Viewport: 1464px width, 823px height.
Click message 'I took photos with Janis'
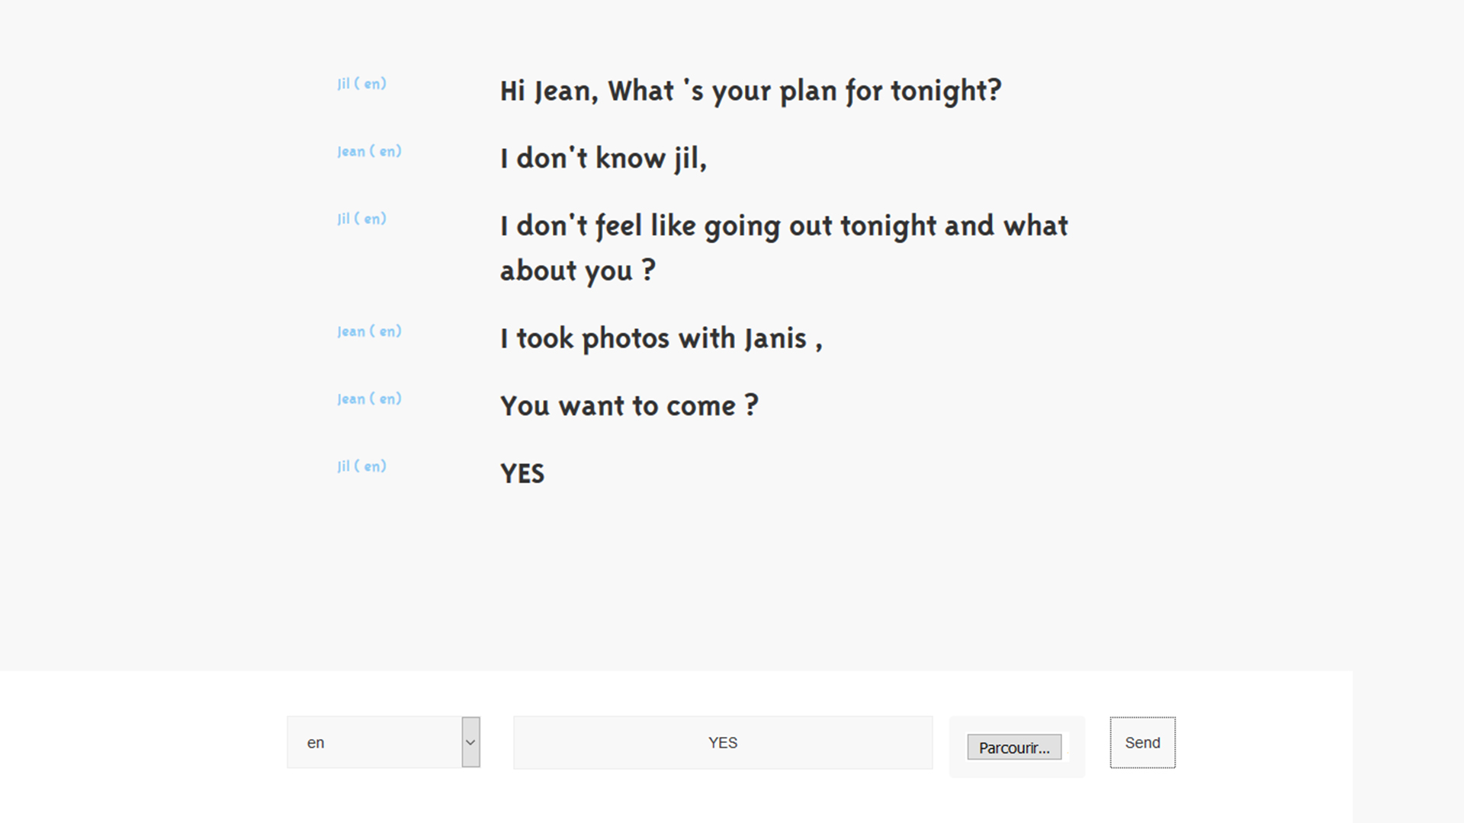(661, 338)
